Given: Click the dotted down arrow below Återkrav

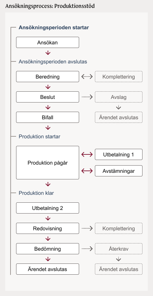Looking at the screenshot, I should tap(119, 259).
